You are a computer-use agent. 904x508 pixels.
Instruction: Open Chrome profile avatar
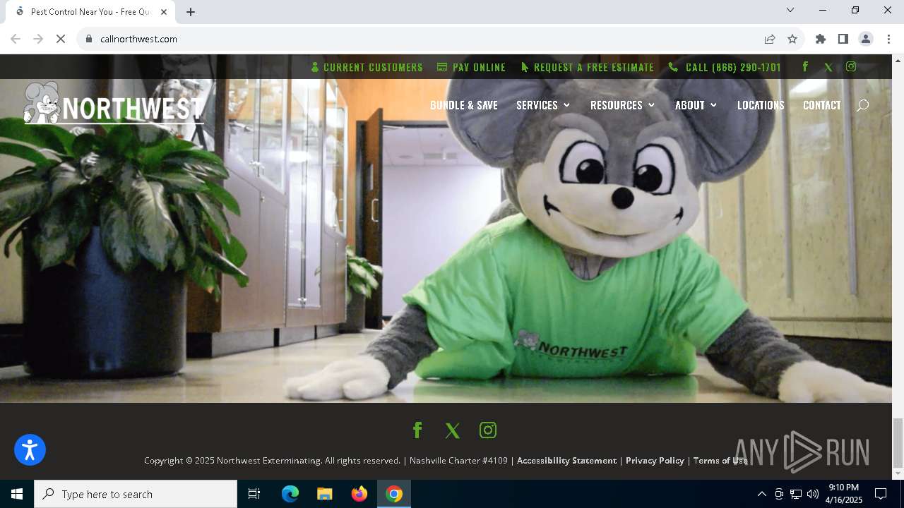[866, 39]
